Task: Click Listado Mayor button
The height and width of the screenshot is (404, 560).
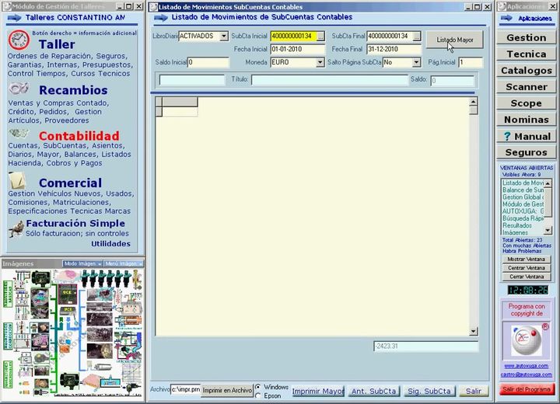Action: pyautogui.click(x=455, y=40)
